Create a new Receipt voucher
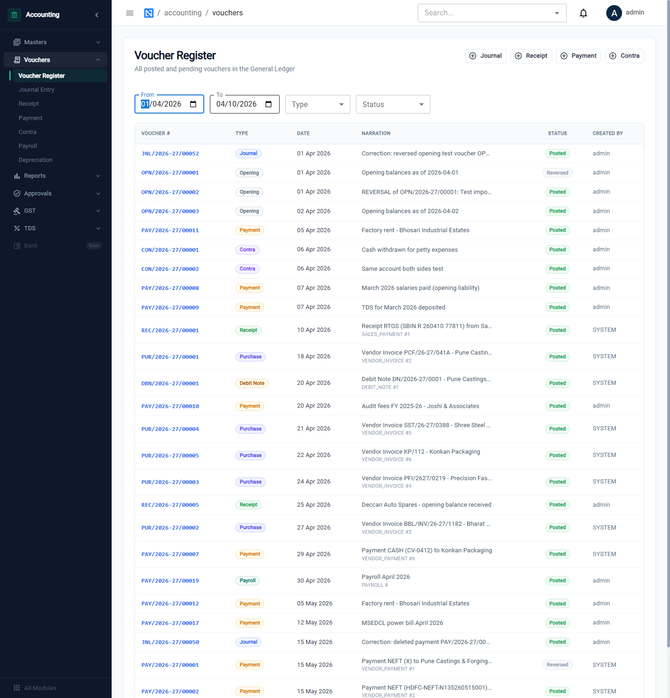The image size is (670, 698). pos(531,56)
